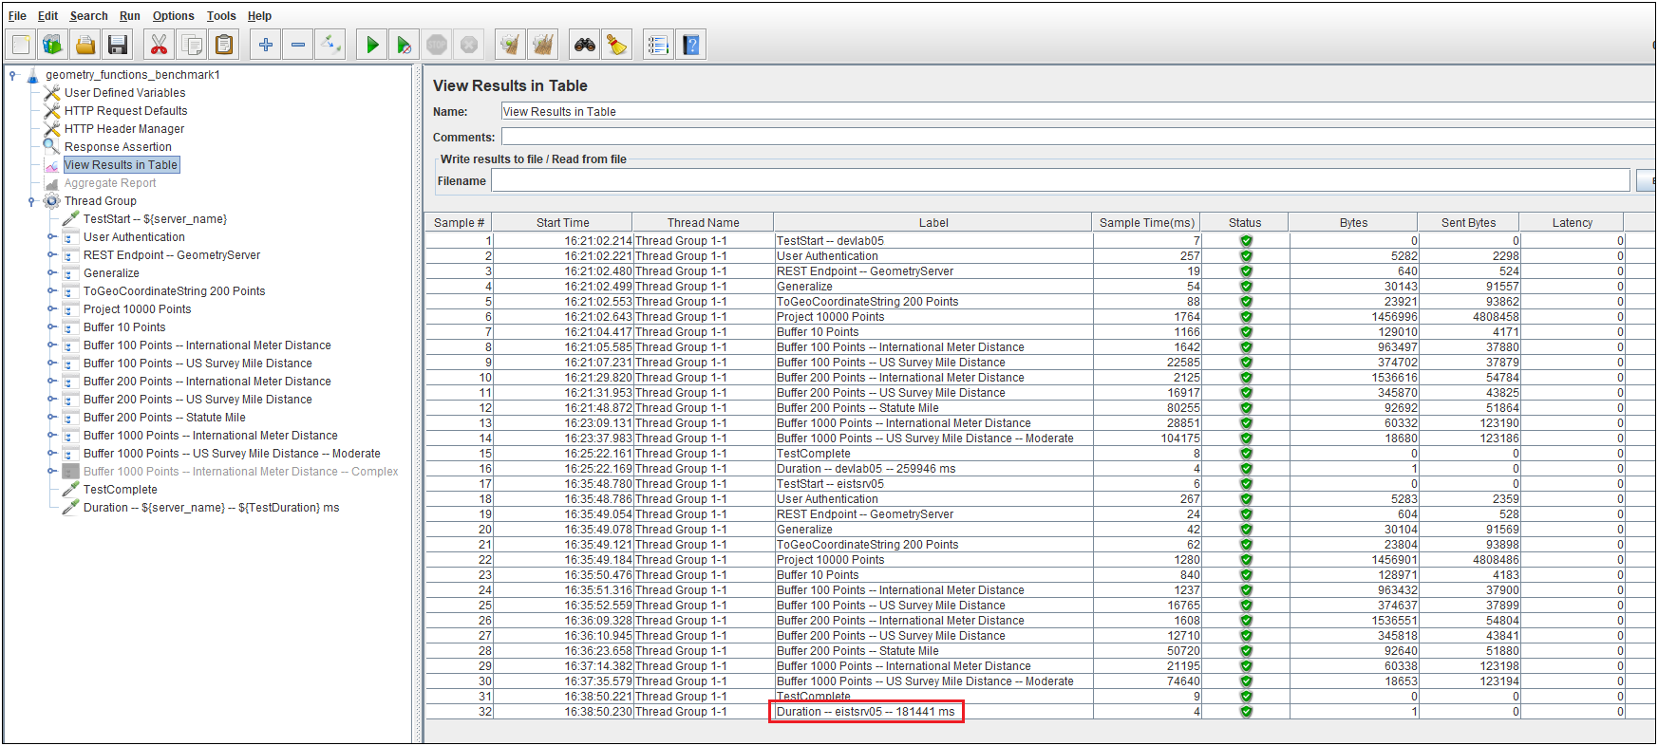Open the Help menu
Screen dimensions: 1658x746
(x=259, y=16)
